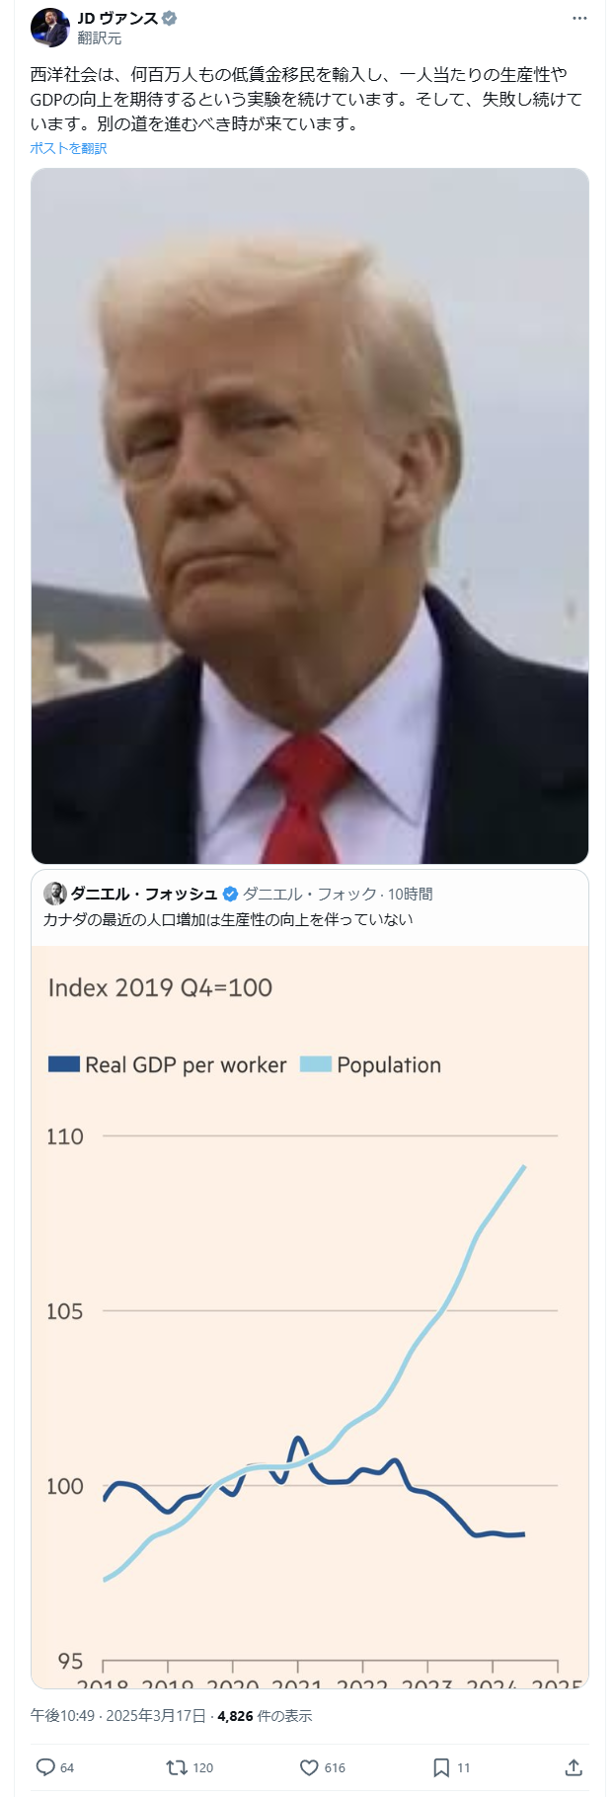Click the repost arrows icon

coord(177,1767)
